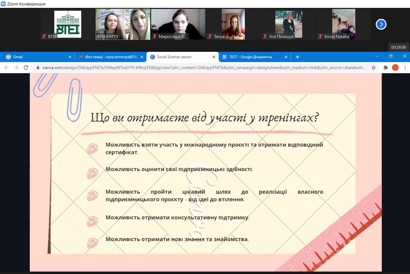View site info via padlock icon
Image resolution: width=410 pixels, height=274 pixels.
pyautogui.click(x=38, y=68)
